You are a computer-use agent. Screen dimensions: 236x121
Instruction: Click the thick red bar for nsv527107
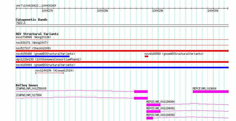tap(122, 51)
